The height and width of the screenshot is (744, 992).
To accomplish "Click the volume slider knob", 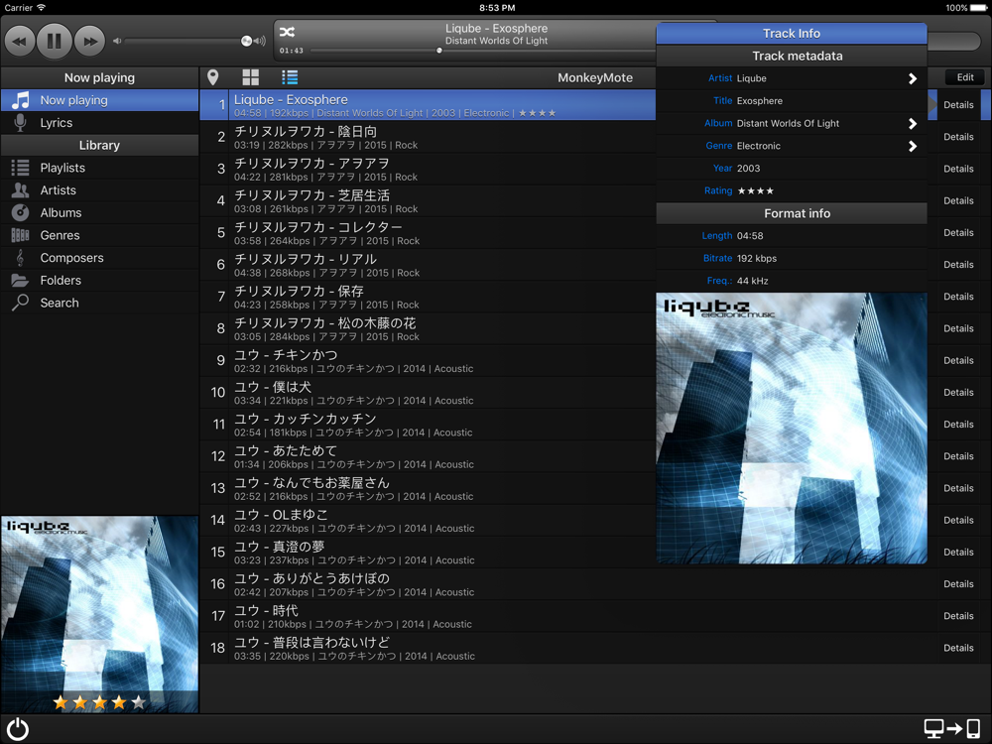I will [x=246, y=41].
